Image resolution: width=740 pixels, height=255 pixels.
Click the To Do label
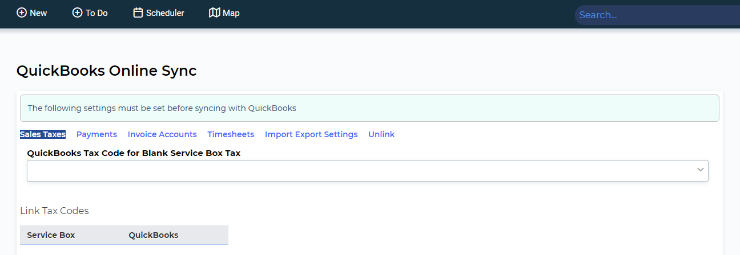[x=96, y=13]
